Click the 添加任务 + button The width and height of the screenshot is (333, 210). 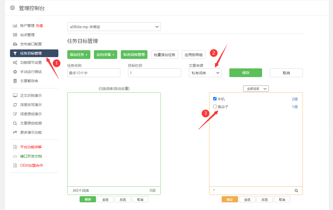tap(79, 55)
